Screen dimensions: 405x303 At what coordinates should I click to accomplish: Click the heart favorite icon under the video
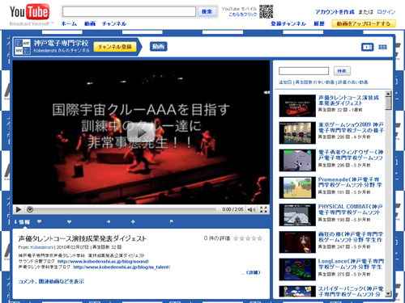[69, 221]
